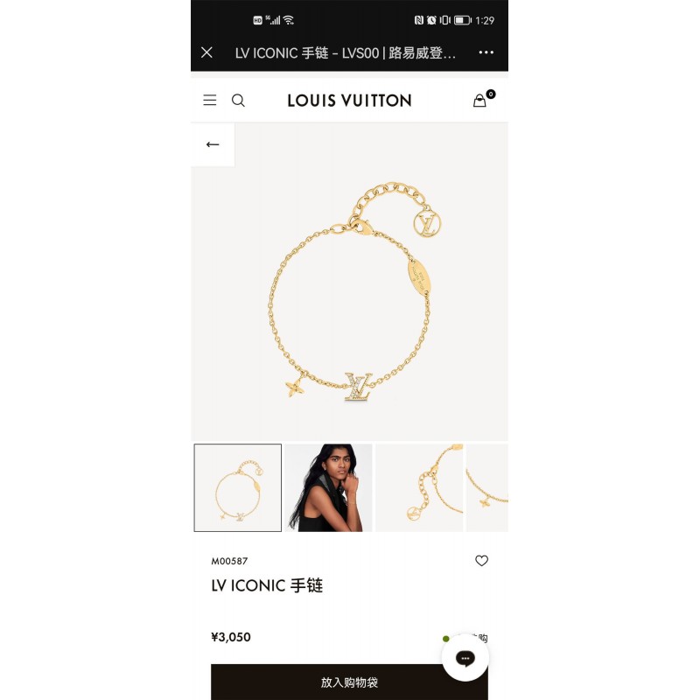Go back using the left arrow

pyautogui.click(x=213, y=144)
